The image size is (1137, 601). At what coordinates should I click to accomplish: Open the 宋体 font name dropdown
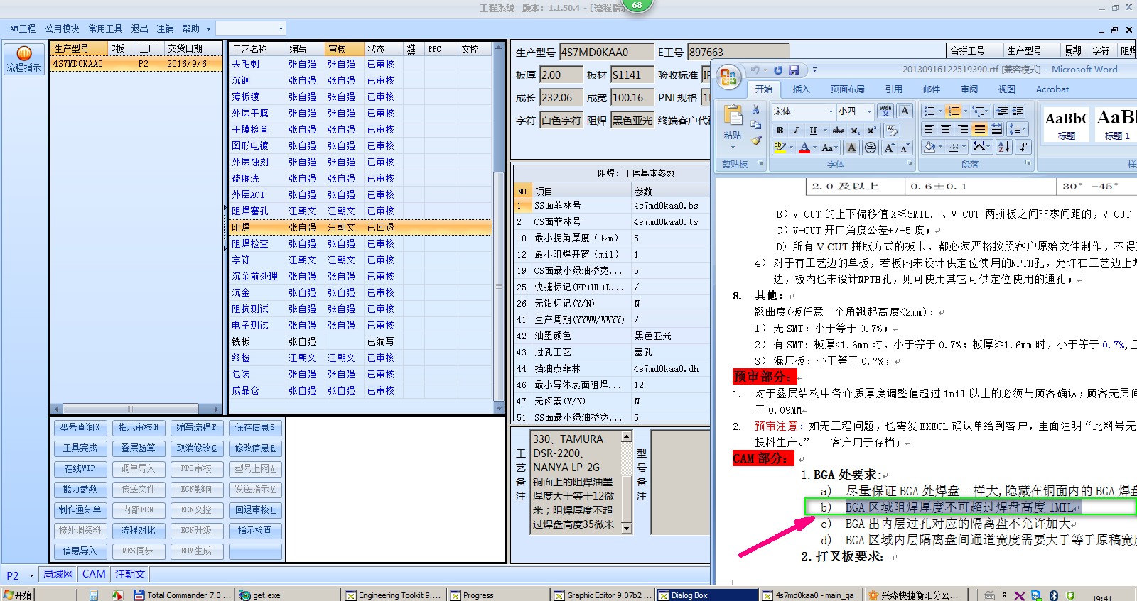(831, 111)
